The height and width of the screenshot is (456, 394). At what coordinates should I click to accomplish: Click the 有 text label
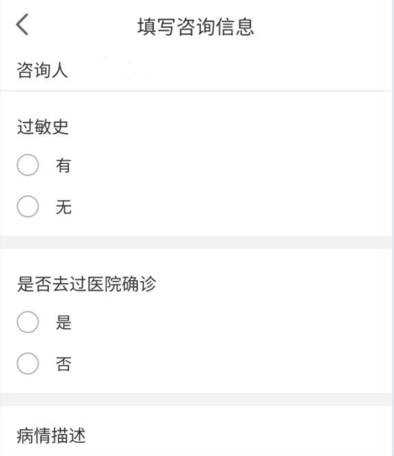click(63, 166)
